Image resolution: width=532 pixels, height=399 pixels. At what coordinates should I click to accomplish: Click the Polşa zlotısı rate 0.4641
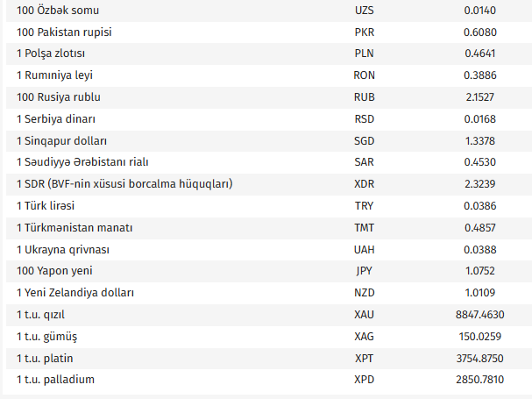(480, 53)
